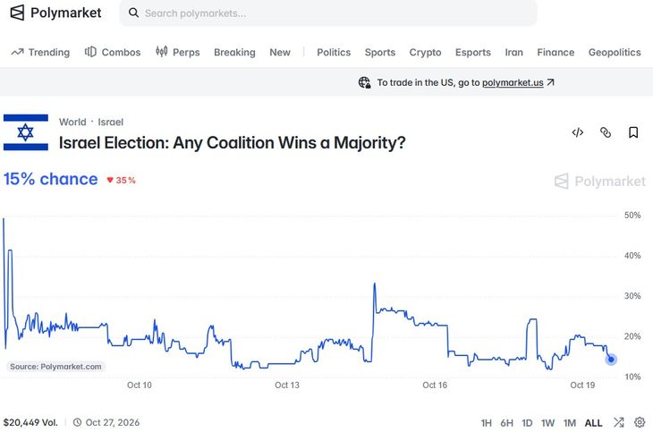Viewport: 653px width, 432px height.
Task: Open chart settings gear icon
Action: 640,422
